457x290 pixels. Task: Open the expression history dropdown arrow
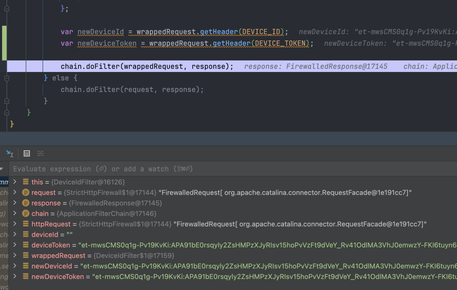[x=2, y=169]
